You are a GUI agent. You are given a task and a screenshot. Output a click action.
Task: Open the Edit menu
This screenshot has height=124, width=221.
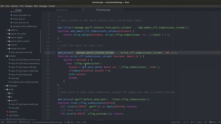point(2,6)
